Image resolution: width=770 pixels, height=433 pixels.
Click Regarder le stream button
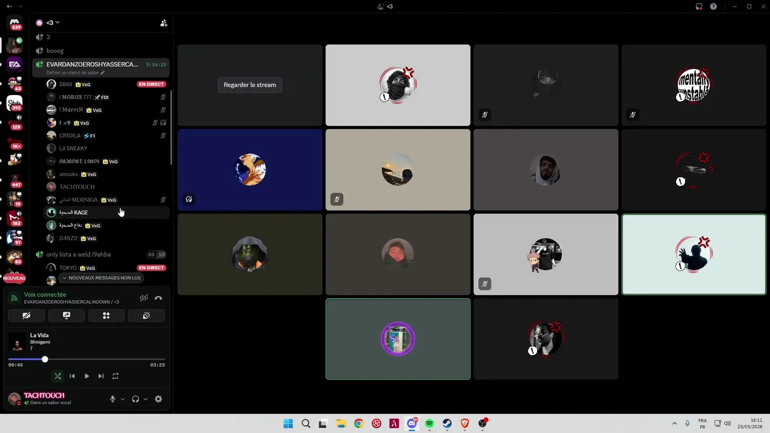point(250,85)
